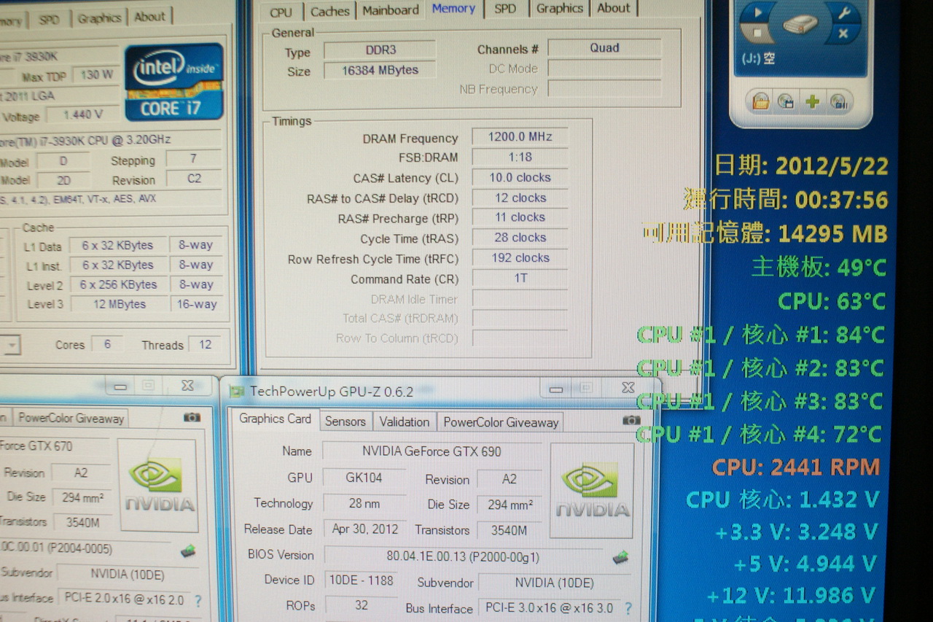Image resolution: width=933 pixels, height=622 pixels.
Task: Click the Intel Core i7 logo in CPU-Z
Action: [x=174, y=82]
